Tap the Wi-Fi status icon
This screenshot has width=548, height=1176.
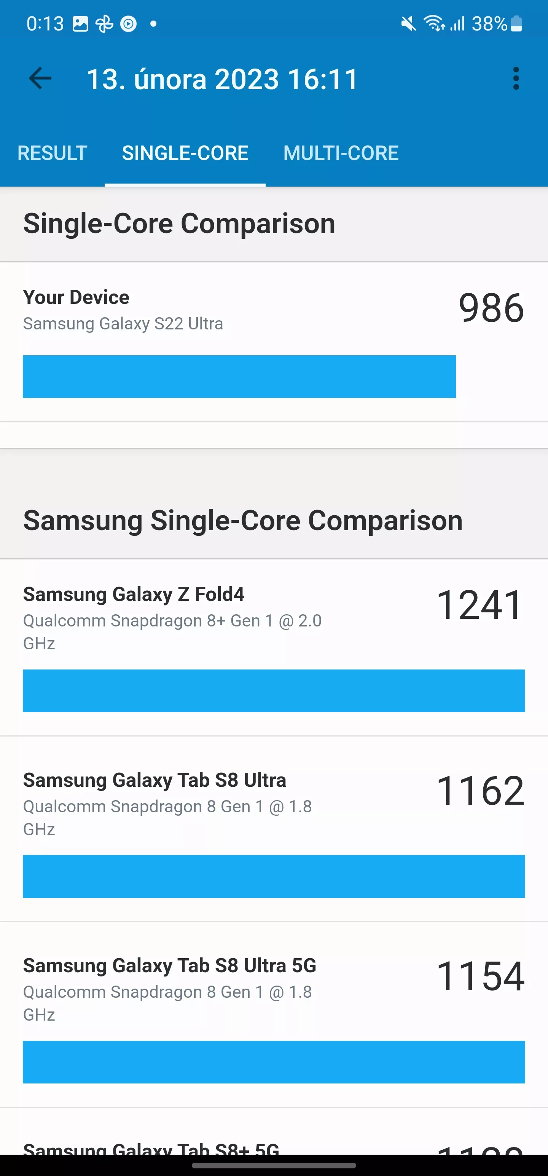click(x=434, y=23)
